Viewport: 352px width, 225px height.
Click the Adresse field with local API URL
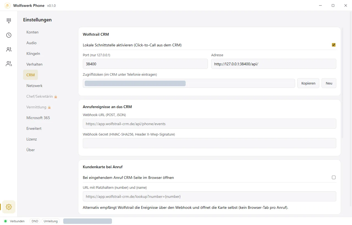click(x=274, y=64)
